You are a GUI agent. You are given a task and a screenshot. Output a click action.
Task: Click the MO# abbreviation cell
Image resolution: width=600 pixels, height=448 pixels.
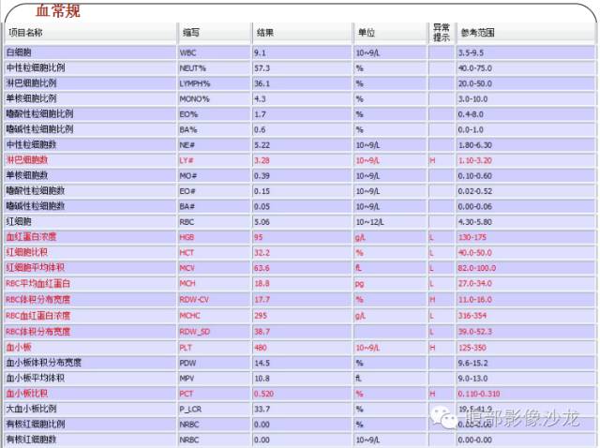point(187,176)
